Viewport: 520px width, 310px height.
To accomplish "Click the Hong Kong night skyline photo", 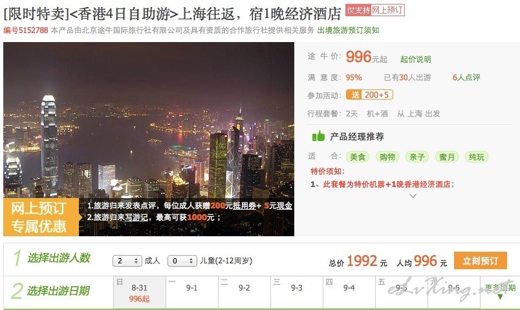I will 149,120.
